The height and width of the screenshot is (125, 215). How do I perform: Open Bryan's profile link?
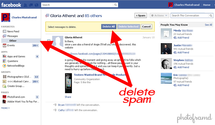[67, 105]
